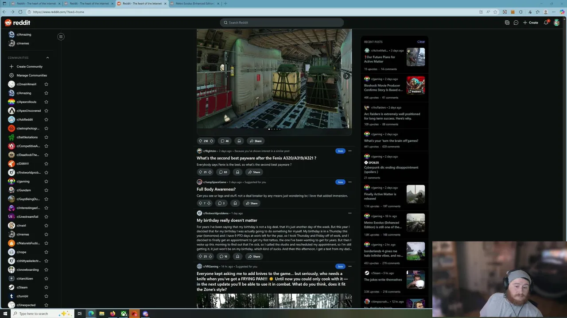Click the advertise icon left of chat
The width and height of the screenshot is (567, 318).
507,23
